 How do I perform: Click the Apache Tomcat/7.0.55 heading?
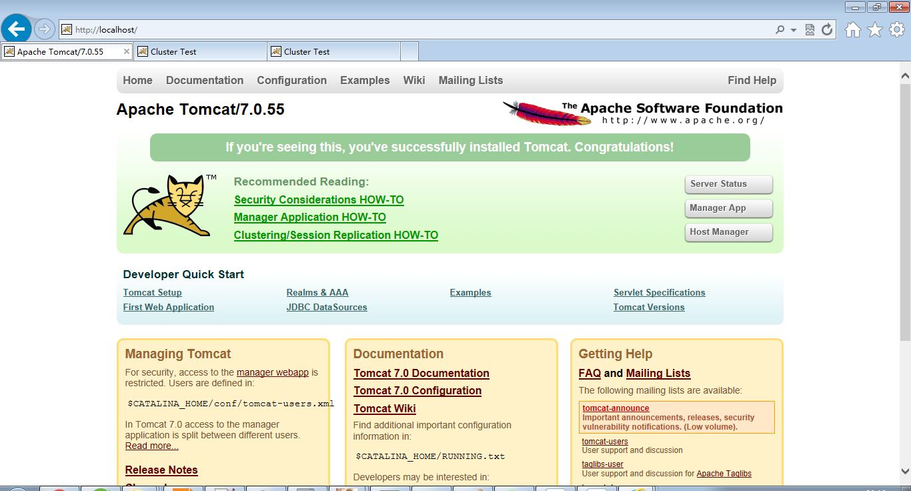tap(200, 110)
